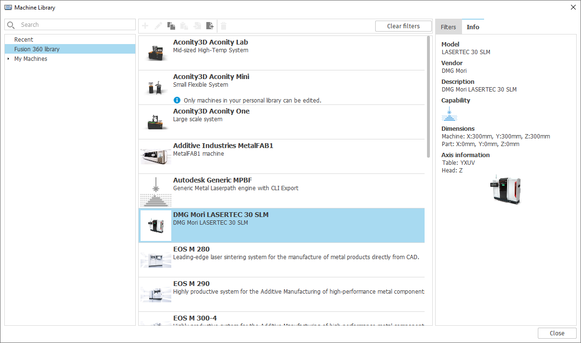Click the paste machine clipboard icon
This screenshot has height=343, width=581.
pos(184,26)
